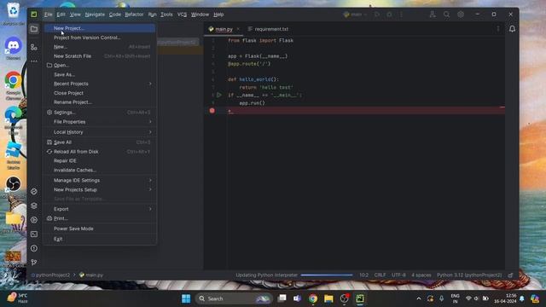546x307 pixels.
Task: Open more run actions vertical dots
Action: pos(401,14)
